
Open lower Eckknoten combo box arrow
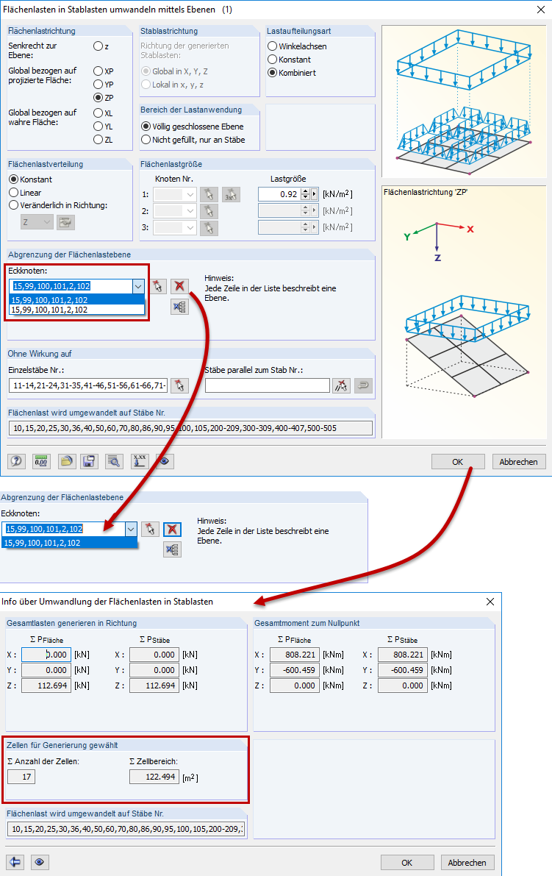coord(131,529)
